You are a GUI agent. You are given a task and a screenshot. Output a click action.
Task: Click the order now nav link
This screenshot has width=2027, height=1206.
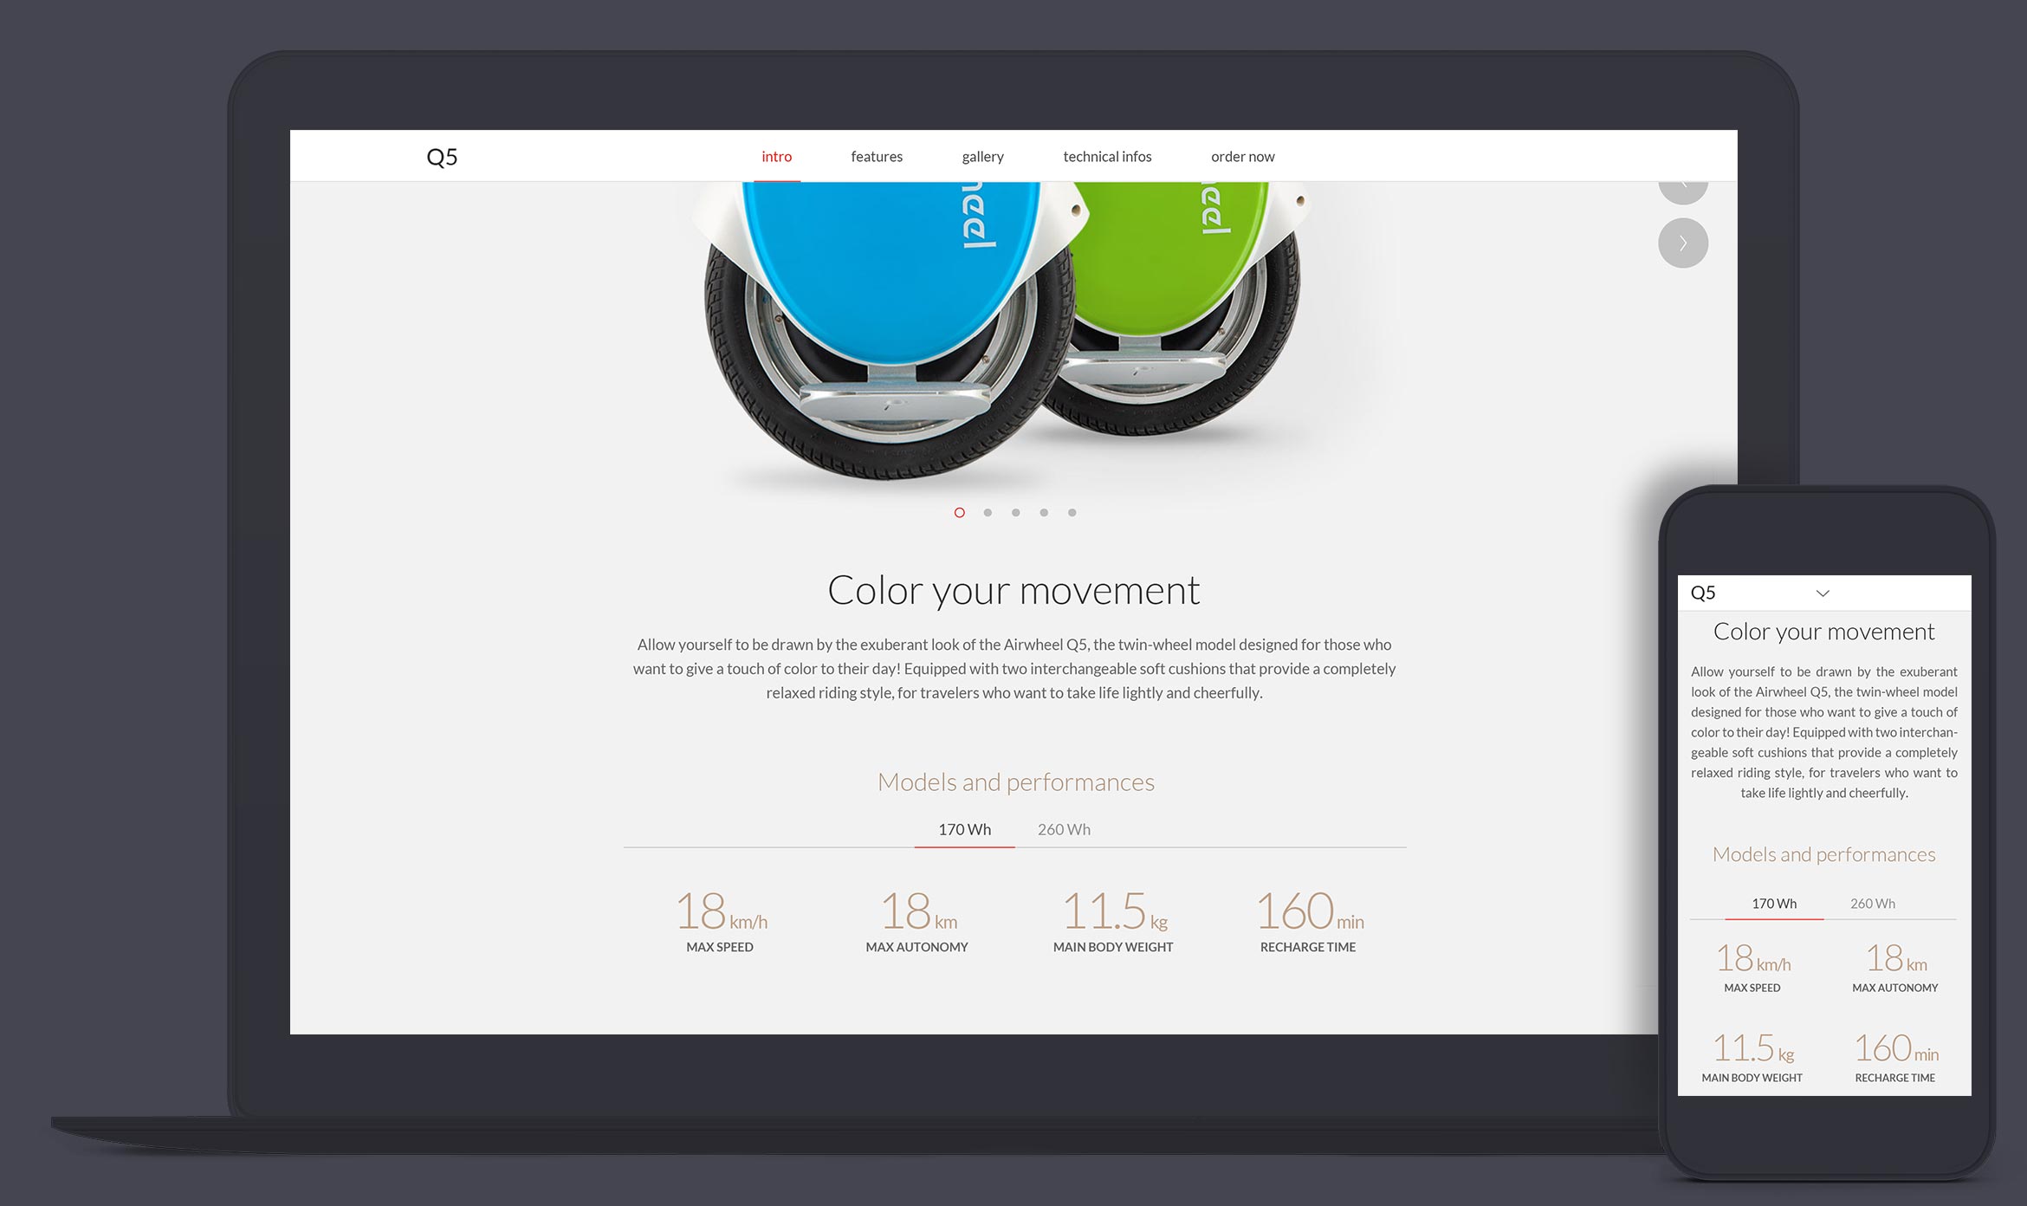coord(1242,157)
